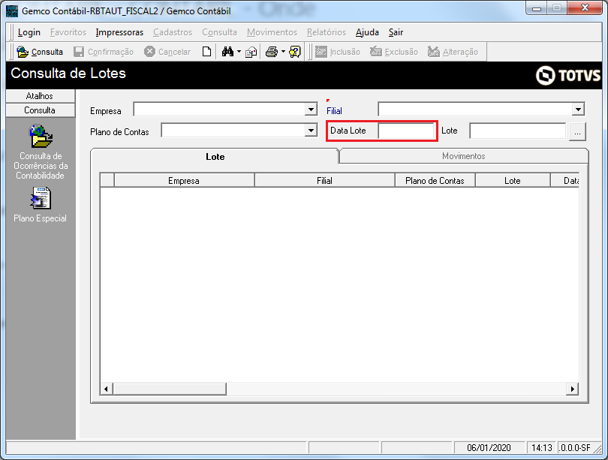Click the Lote column header in grid
This screenshot has height=460, width=608.
point(513,181)
